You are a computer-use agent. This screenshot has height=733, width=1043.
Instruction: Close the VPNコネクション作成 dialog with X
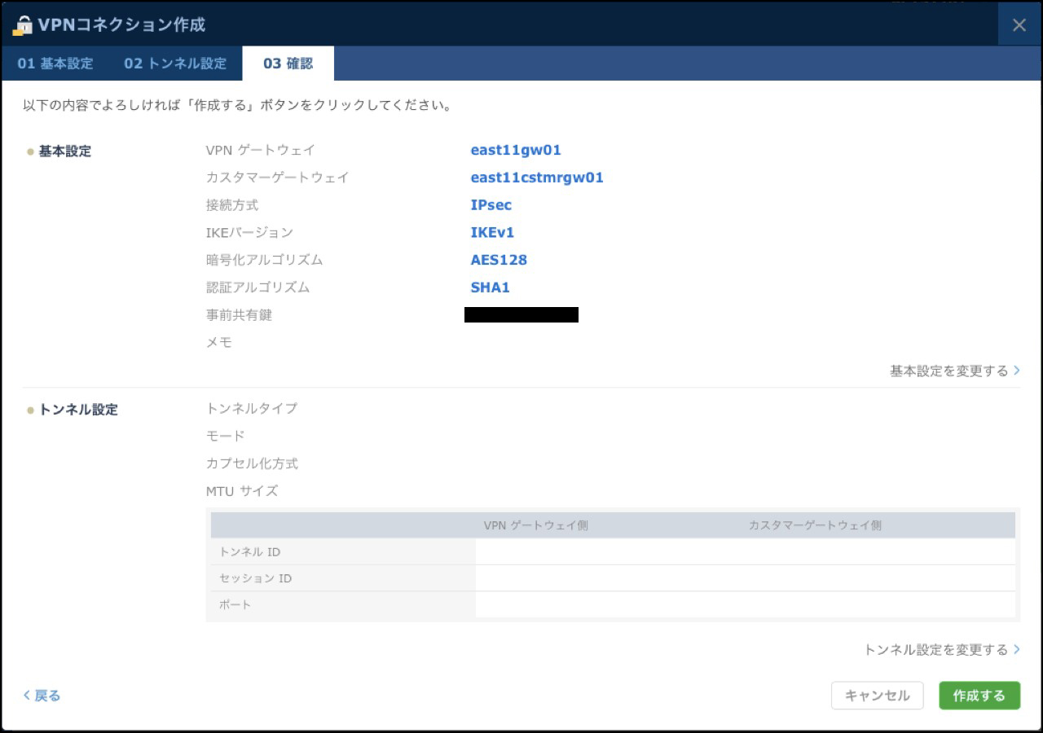point(1019,25)
